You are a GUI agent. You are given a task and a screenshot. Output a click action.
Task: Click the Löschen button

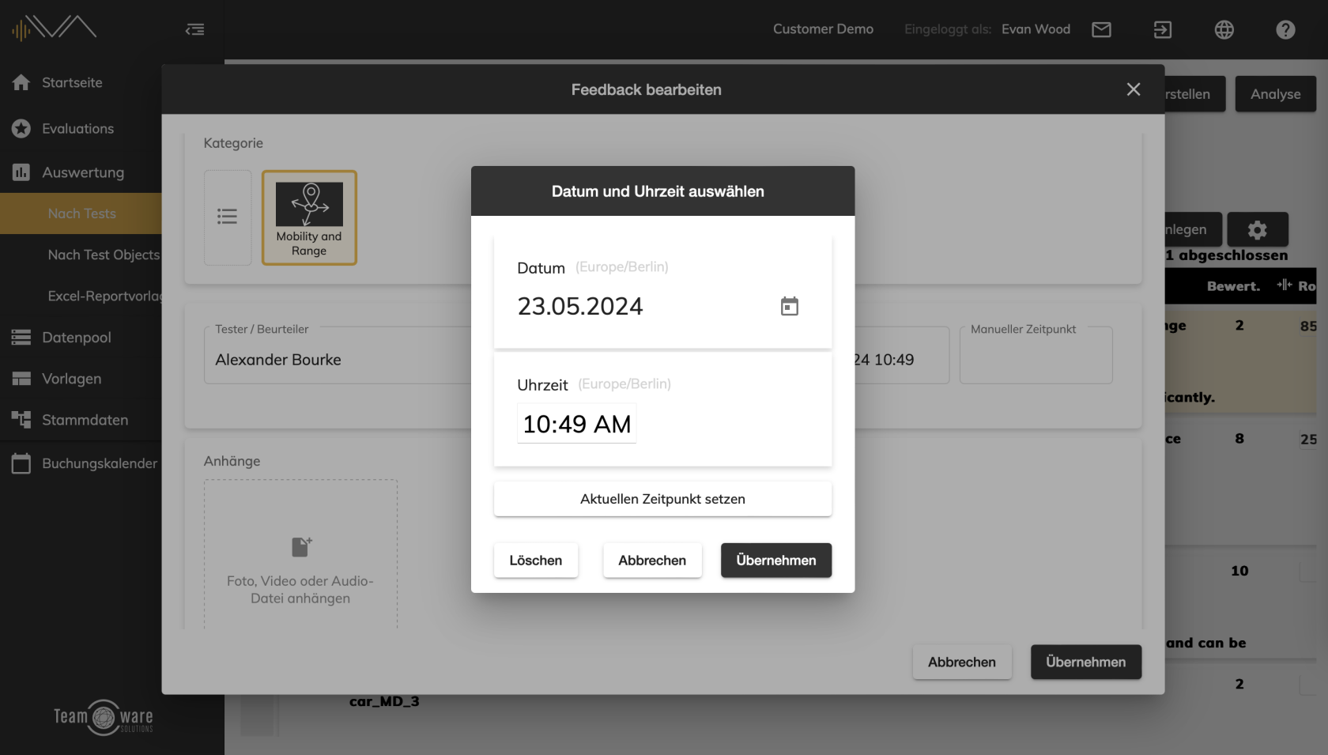(x=536, y=561)
